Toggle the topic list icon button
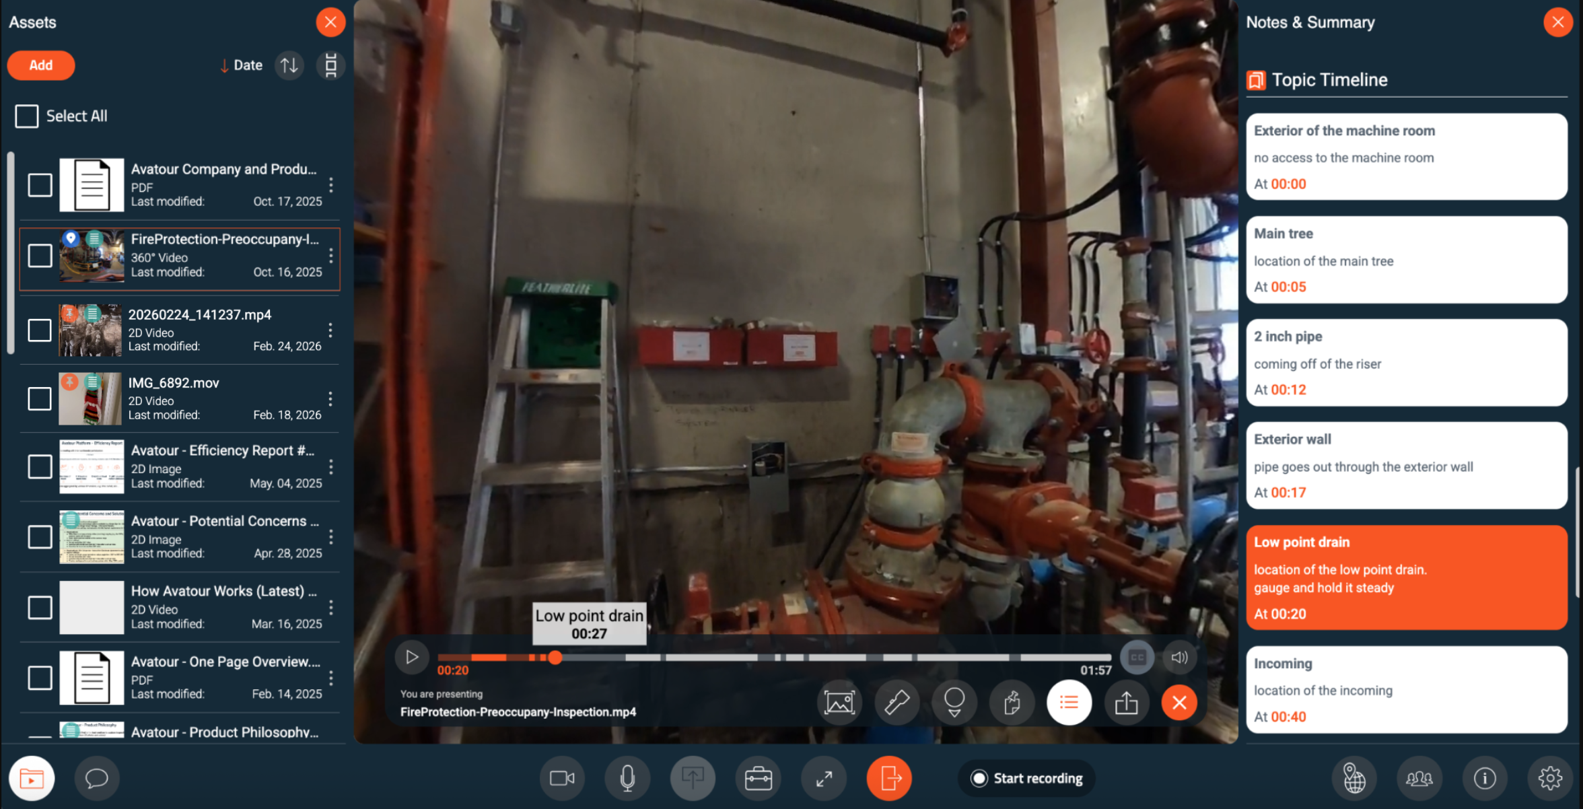Image resolution: width=1583 pixels, height=809 pixels. [1069, 703]
